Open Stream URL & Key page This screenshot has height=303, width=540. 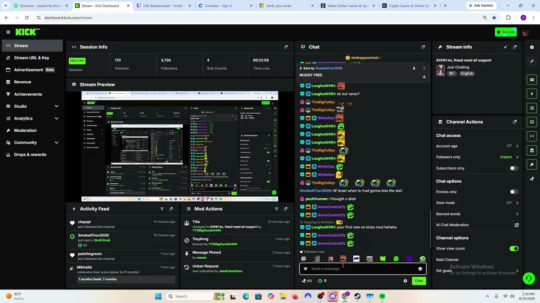click(x=32, y=58)
